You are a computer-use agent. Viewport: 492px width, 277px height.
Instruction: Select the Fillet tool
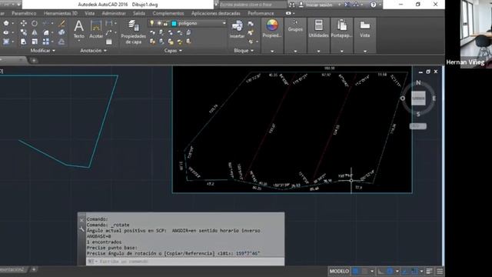click(46, 32)
